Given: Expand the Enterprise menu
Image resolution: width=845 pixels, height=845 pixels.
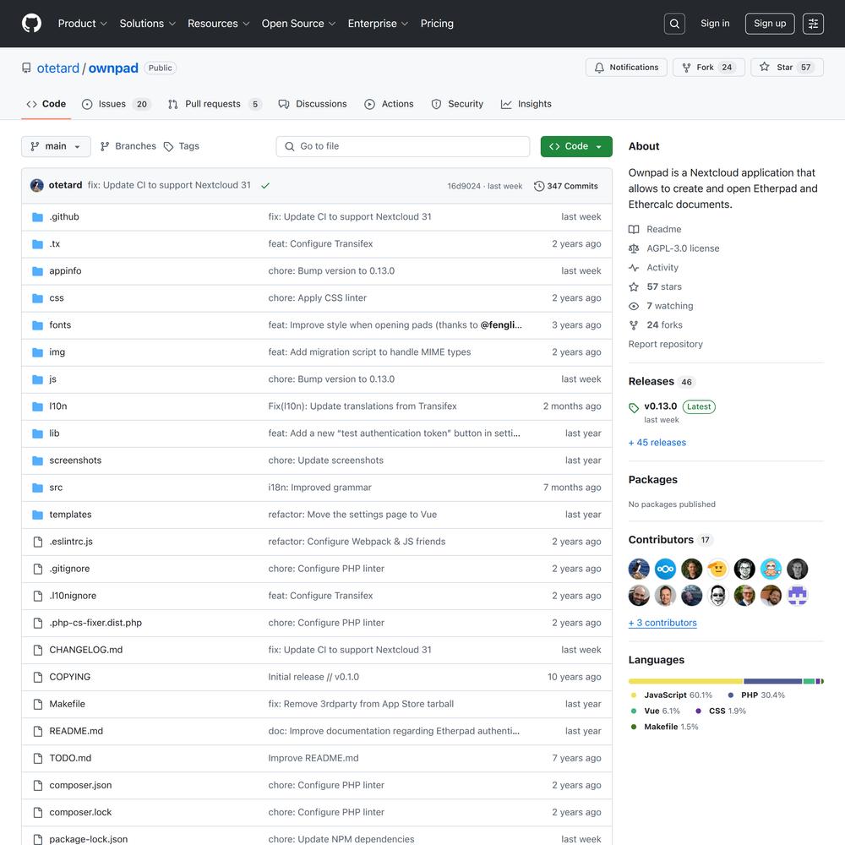Looking at the screenshot, I should click(378, 24).
